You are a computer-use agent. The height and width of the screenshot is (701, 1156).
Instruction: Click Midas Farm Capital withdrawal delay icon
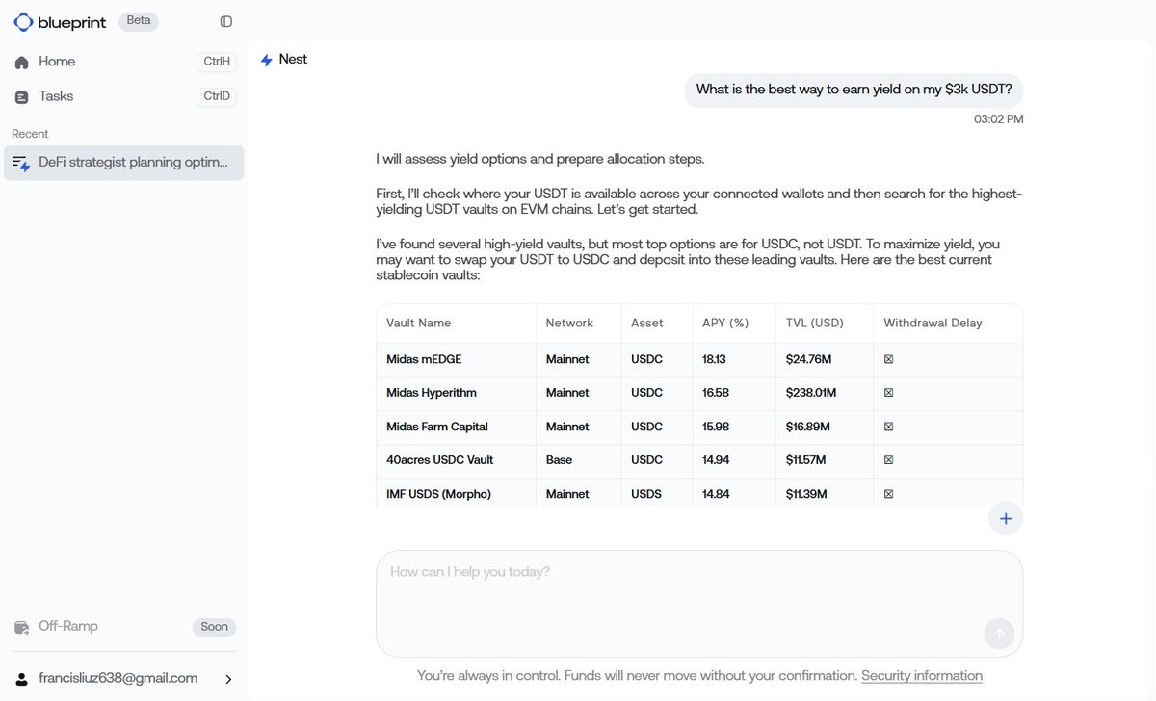click(888, 427)
